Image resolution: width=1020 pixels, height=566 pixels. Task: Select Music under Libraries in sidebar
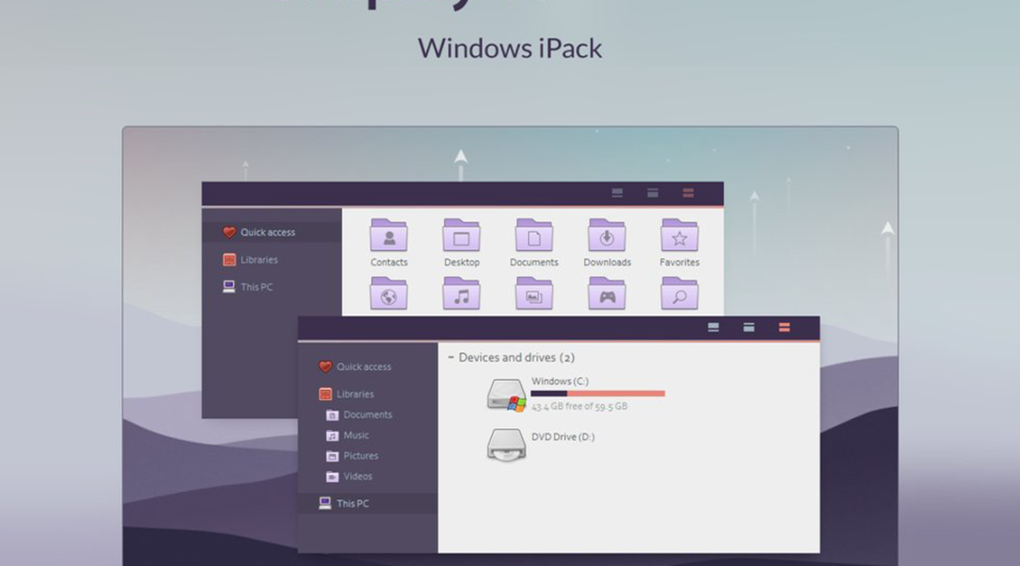point(355,435)
